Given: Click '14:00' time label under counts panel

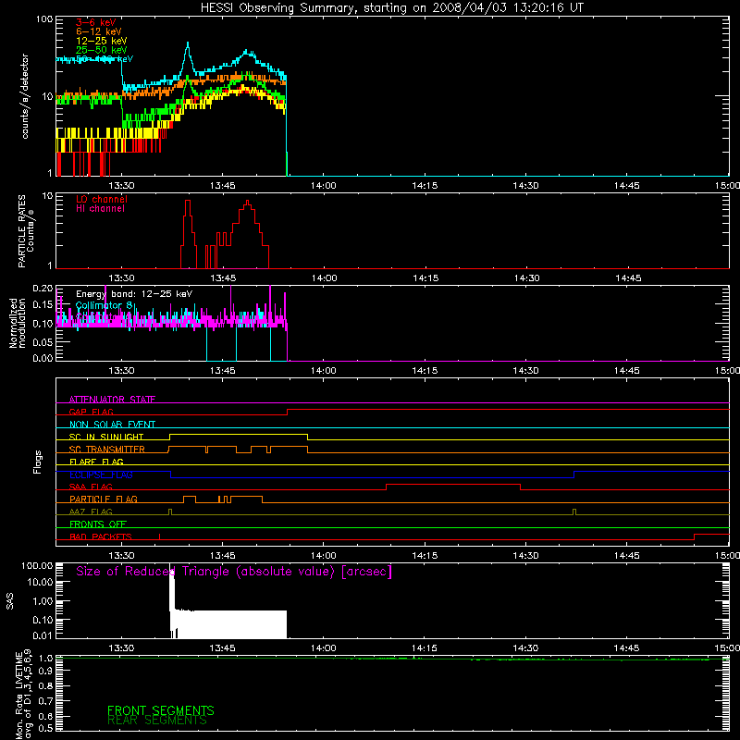Looking at the screenshot, I should [324, 186].
